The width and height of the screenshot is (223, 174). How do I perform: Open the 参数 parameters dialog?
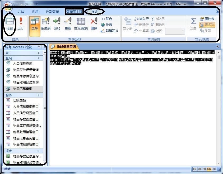[206, 31]
